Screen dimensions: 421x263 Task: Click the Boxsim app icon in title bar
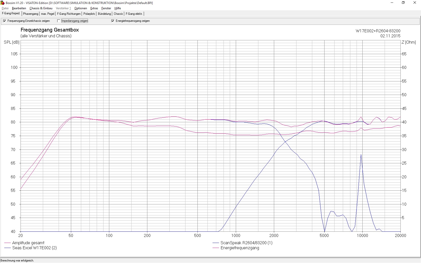(x=3, y=3)
